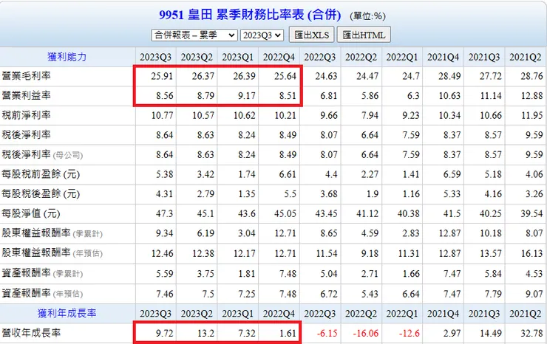Select the 股東權益報酬率 (季累計) row label
Screen dimensions: 547x344
(52, 233)
